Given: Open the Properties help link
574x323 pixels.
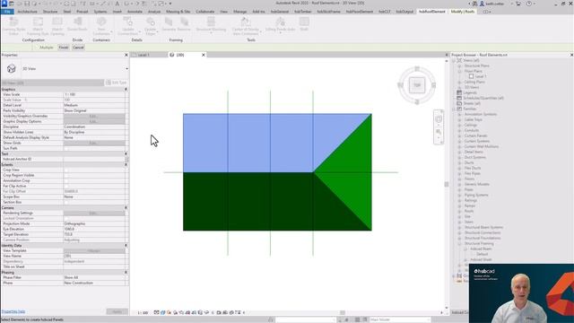Looking at the screenshot, I should click(x=13, y=311).
